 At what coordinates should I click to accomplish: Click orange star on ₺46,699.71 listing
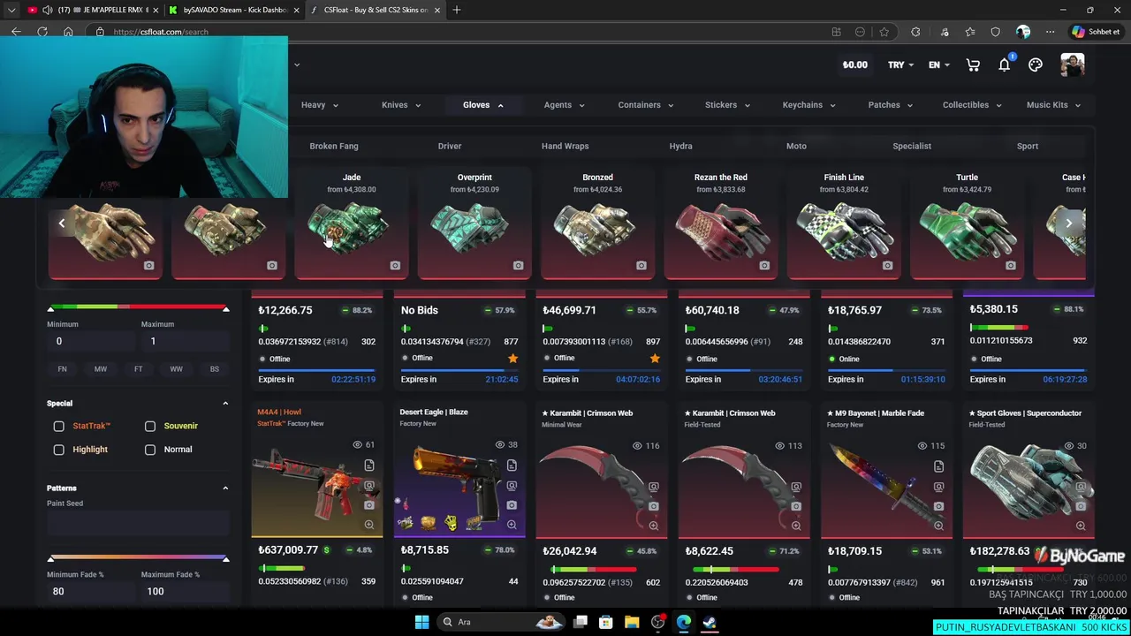[x=655, y=358]
